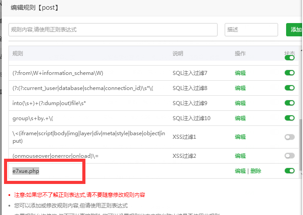Screen dimensions: 303x215
Task: Click the SQL注入过滤7 description cell
Action: click(x=190, y=73)
